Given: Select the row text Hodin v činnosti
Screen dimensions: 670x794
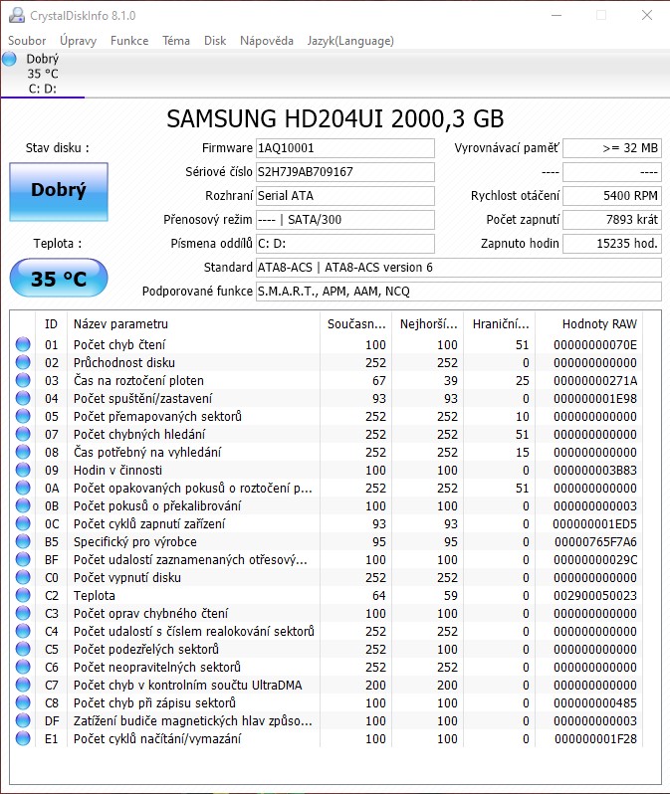Looking at the screenshot, I should click(117, 470).
